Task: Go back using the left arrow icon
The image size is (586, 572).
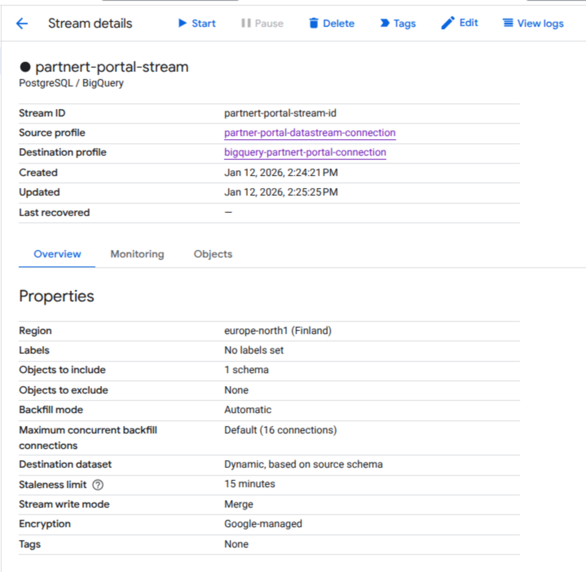Action: tap(22, 23)
